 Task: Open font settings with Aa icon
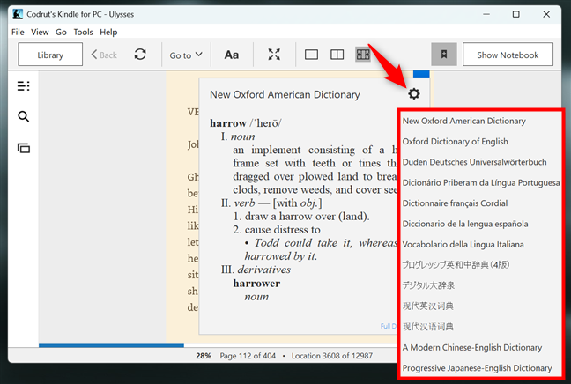(x=231, y=55)
